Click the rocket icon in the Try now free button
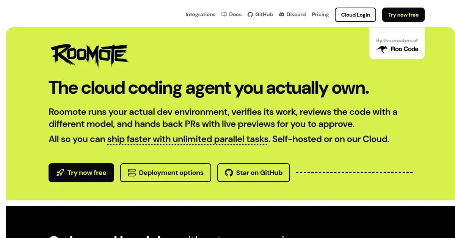Screen dimensions: 455x238 click(x=60, y=173)
